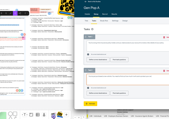Open the Setup tab
This screenshot has width=169, height=119.
[x=96, y=14]
